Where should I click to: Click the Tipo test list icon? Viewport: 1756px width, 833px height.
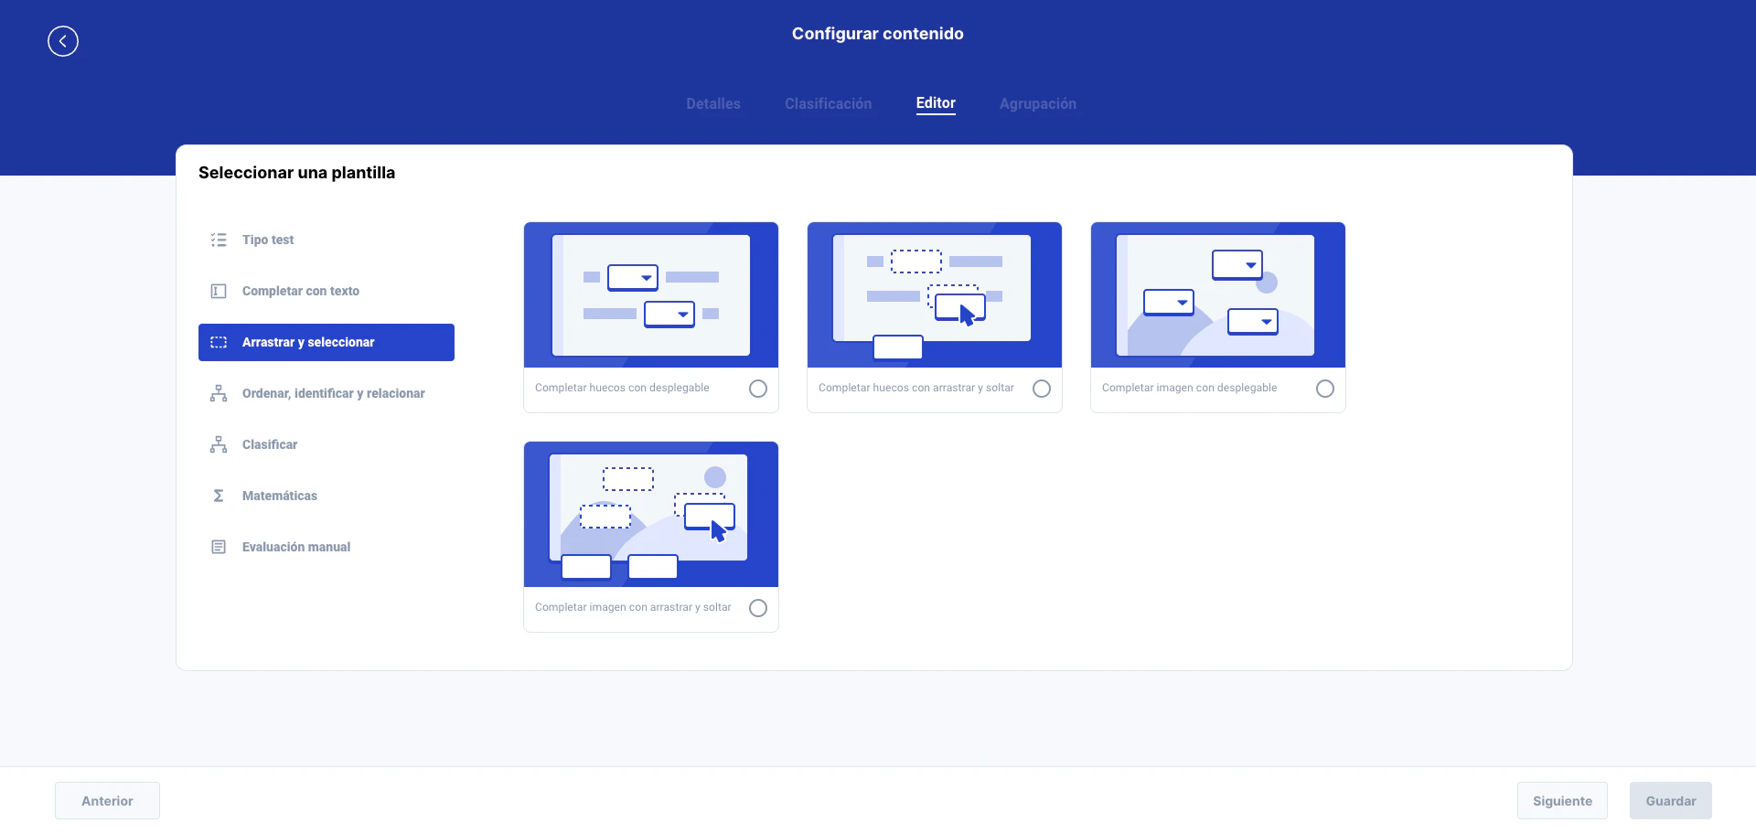[x=219, y=240]
